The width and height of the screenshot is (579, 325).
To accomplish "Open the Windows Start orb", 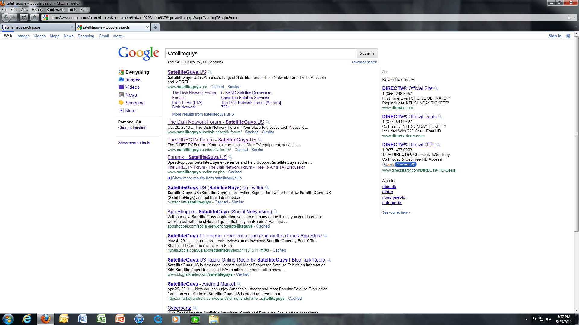I will point(8,319).
